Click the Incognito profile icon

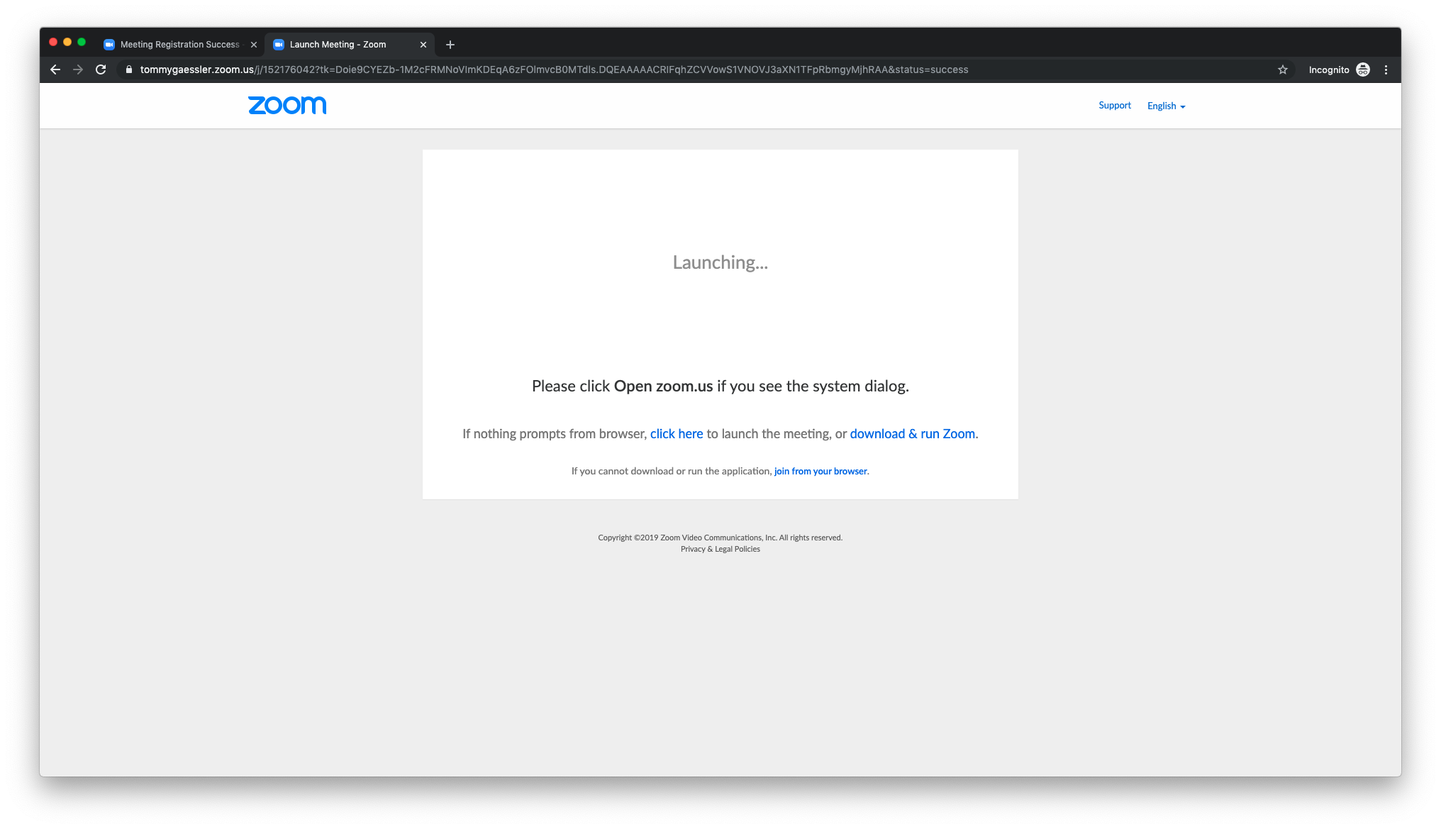[1362, 69]
